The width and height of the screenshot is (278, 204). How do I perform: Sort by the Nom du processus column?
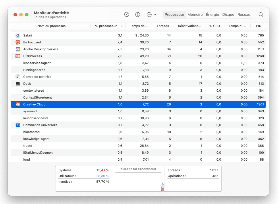[x=51, y=26]
